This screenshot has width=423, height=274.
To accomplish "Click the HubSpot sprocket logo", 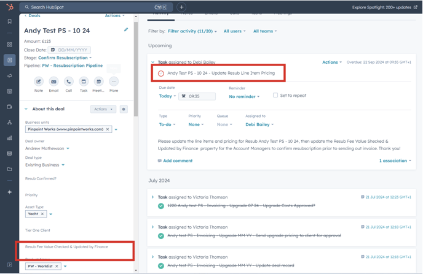I will point(9,7).
